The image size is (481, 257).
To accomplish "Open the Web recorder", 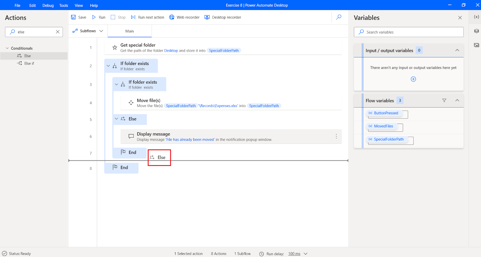I will (184, 17).
